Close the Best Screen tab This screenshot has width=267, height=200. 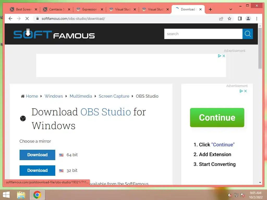point(36,9)
